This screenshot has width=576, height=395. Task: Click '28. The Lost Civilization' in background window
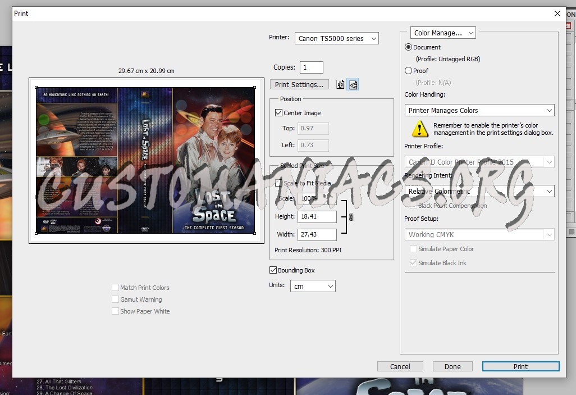[65, 387]
